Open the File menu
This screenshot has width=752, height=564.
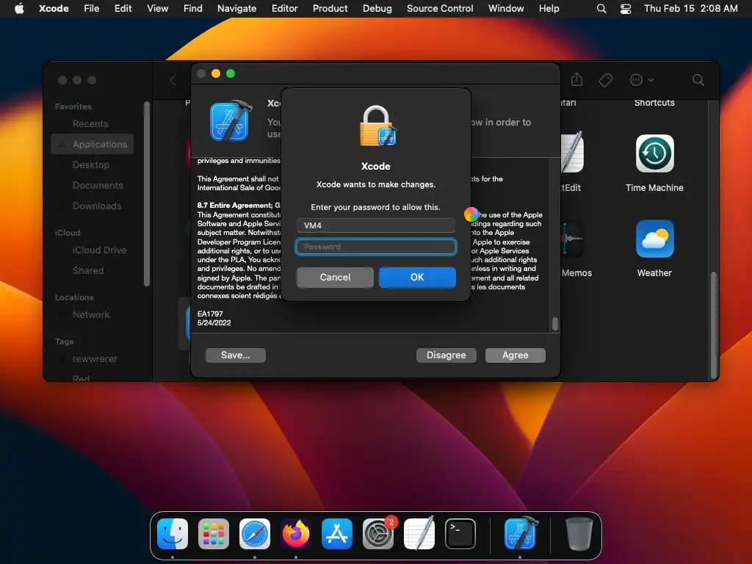pos(92,8)
